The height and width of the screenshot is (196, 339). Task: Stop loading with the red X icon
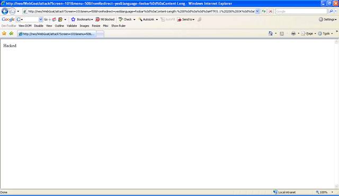(x=271, y=11)
